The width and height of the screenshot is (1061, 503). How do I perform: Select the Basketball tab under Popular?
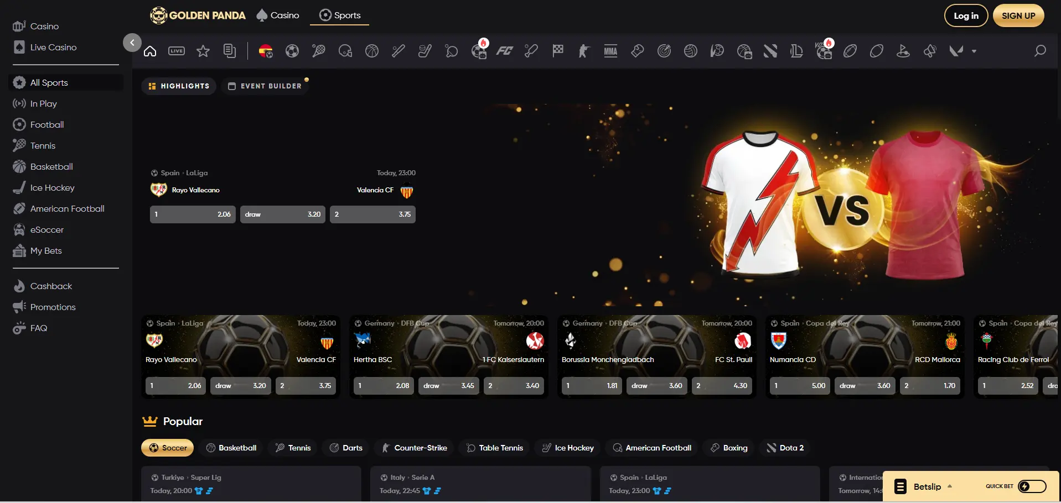(x=231, y=448)
